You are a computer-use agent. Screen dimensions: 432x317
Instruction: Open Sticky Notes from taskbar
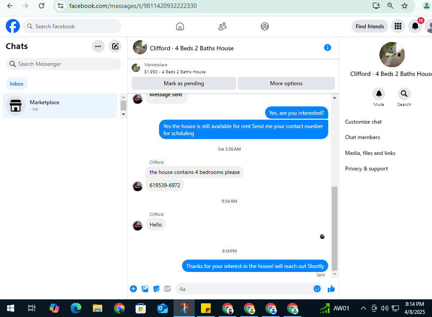pos(205,308)
